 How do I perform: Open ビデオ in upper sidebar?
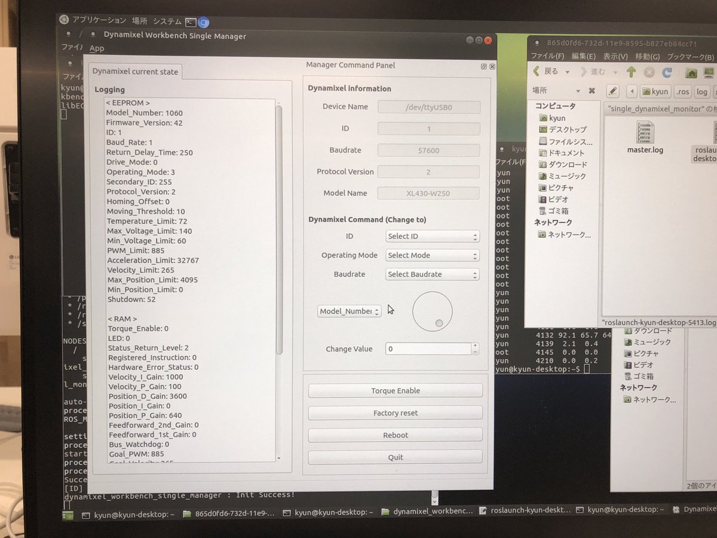(553, 199)
